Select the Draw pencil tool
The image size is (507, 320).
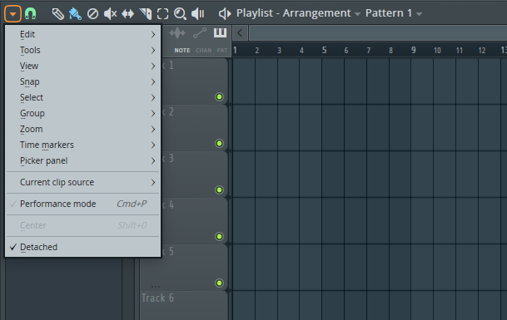click(x=58, y=14)
